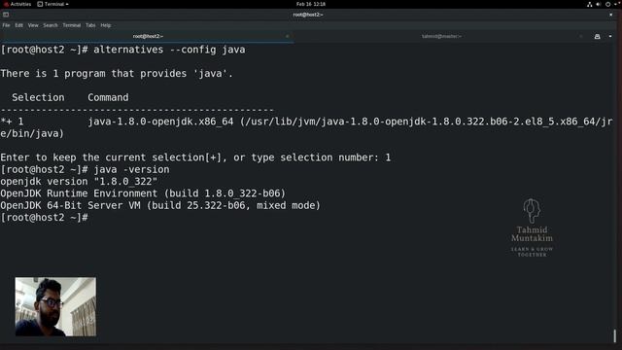The image size is (622, 350).
Task: Click the volume speaker icon
Action: 599,4
